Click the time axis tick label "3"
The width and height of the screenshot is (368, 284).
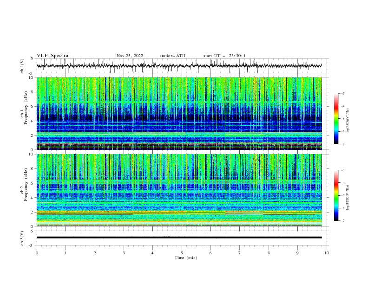click(x=124, y=253)
